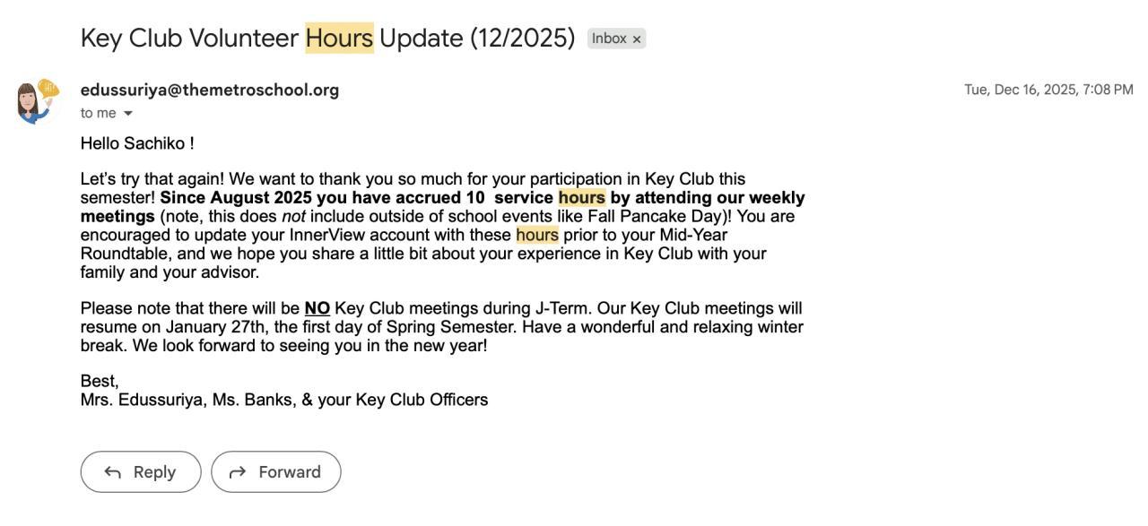Click the Reply arrow icon

113,472
